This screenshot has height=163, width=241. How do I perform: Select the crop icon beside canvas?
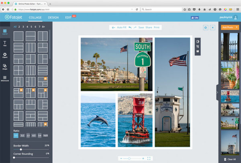(x=198, y=47)
